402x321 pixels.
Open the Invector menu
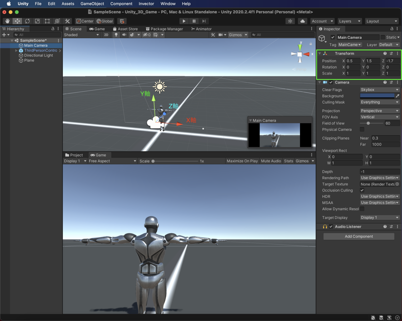[x=146, y=4]
